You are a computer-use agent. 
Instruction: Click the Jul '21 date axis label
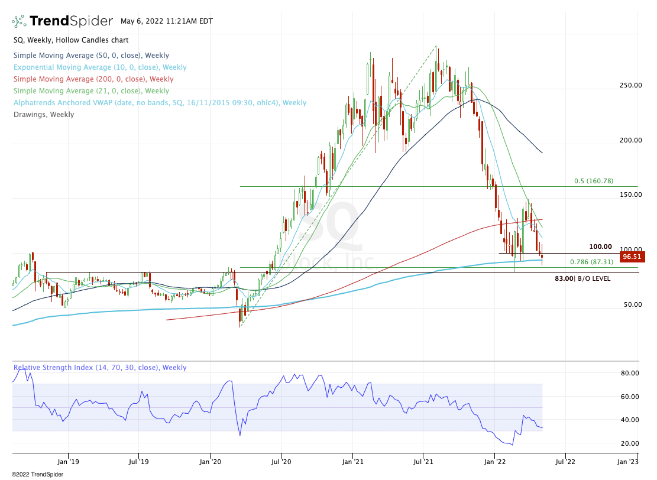tap(423, 462)
